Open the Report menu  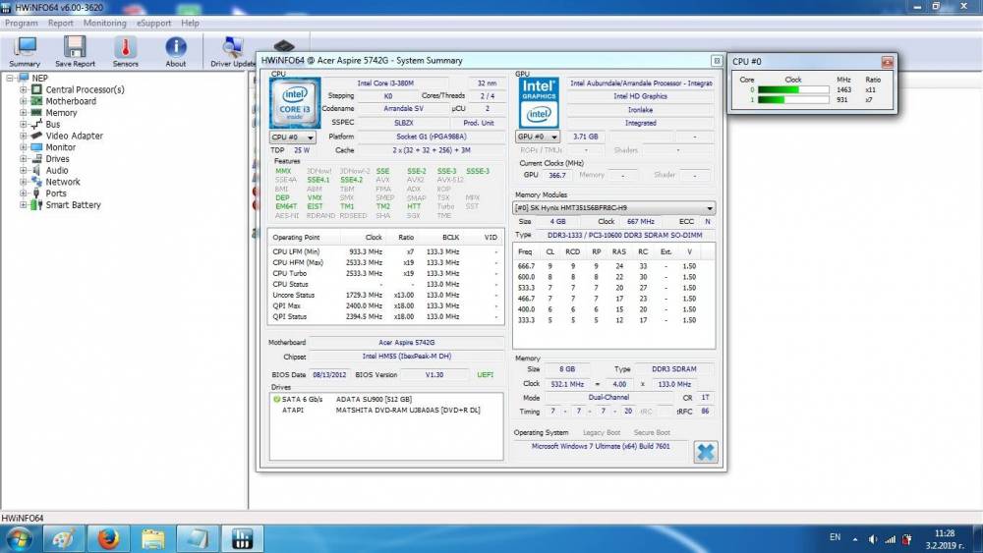pyautogui.click(x=61, y=23)
